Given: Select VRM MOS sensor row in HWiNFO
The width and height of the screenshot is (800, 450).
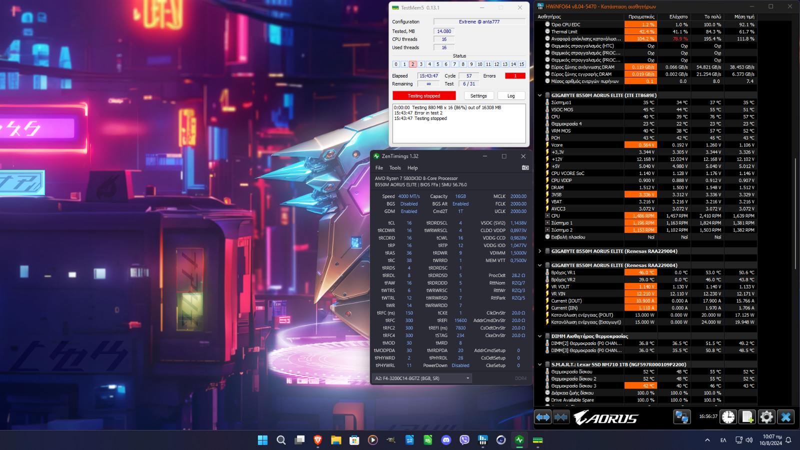Looking at the screenshot, I should pyautogui.click(x=650, y=131).
